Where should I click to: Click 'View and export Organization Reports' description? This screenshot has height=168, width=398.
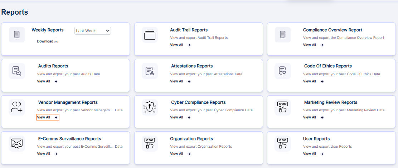(x=201, y=147)
